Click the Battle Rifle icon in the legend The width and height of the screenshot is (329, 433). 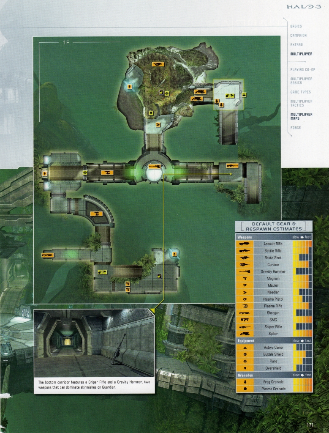tap(245, 251)
